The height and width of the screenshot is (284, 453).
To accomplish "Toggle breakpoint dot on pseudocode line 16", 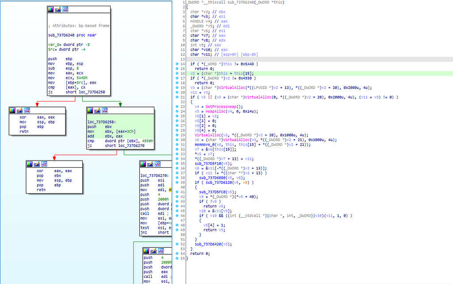I will pyautogui.click(x=177, y=73).
